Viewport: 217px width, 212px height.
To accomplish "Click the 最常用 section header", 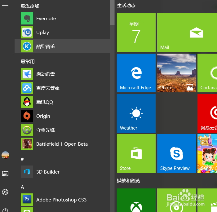I will point(28,61).
